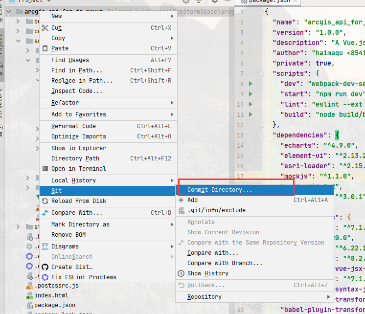This screenshot has height=314, width=365.
Task: Click line number 13 in gutter
Action: click(x=240, y=135)
